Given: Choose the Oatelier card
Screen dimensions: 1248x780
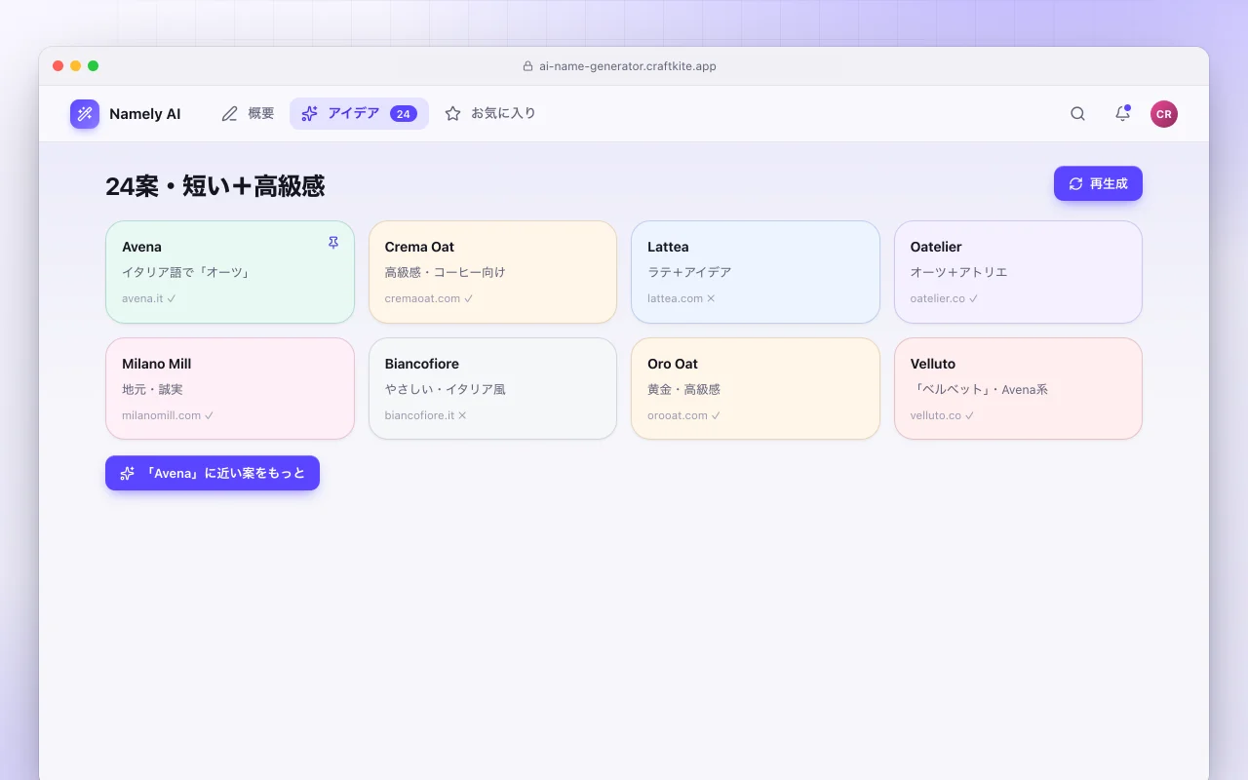Looking at the screenshot, I should (1018, 272).
